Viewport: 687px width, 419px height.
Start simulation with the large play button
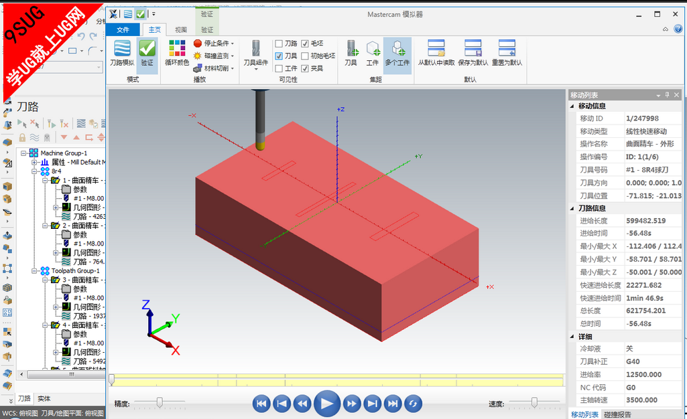pyautogui.click(x=327, y=403)
